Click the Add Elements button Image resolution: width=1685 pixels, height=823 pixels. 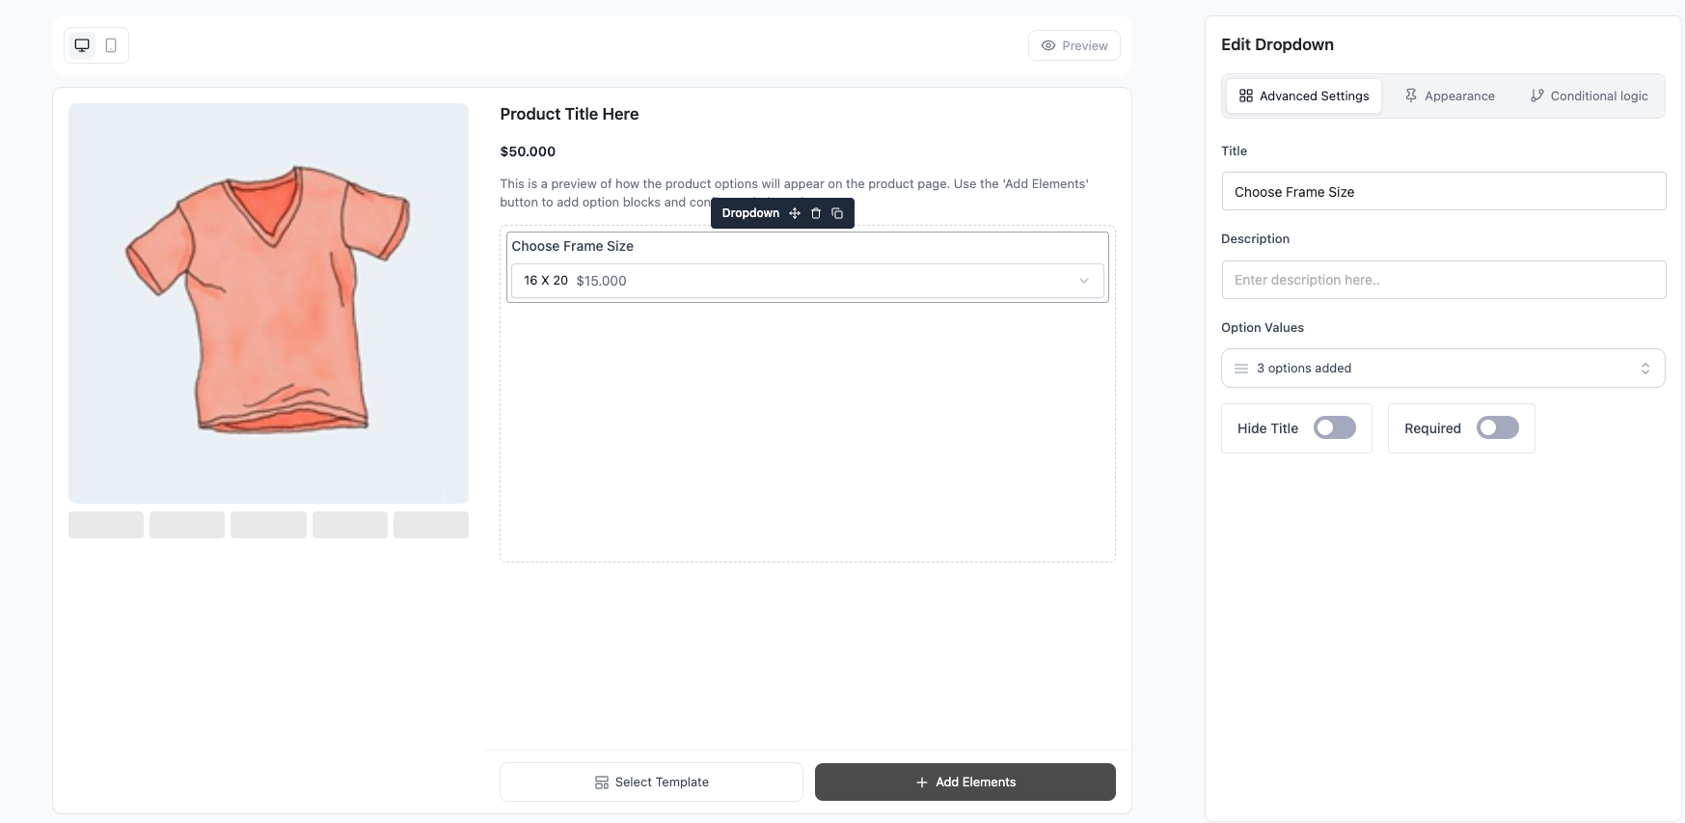(x=965, y=782)
